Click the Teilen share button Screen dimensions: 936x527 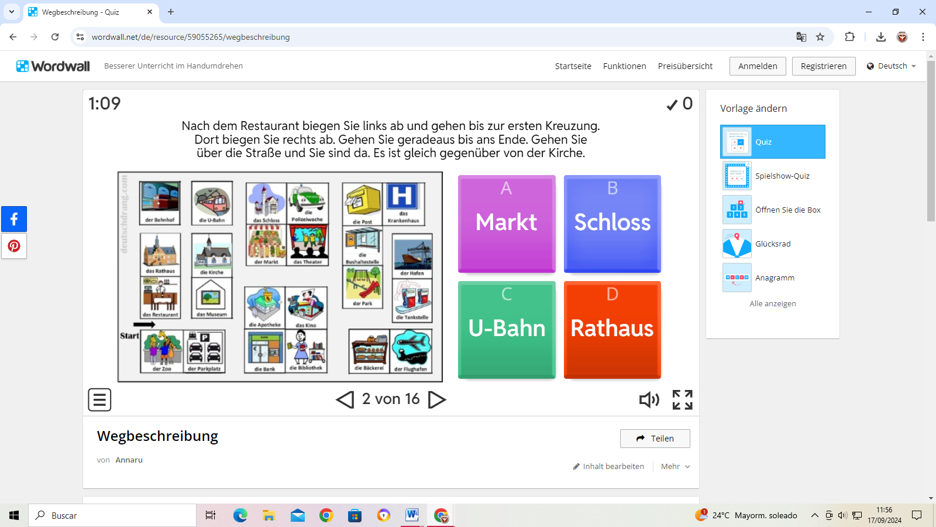click(655, 439)
